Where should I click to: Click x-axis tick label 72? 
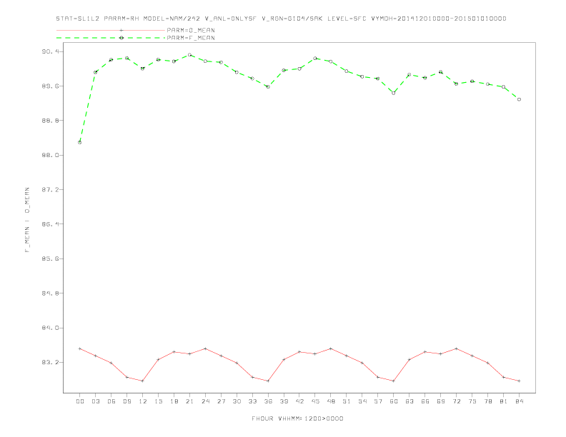click(457, 401)
